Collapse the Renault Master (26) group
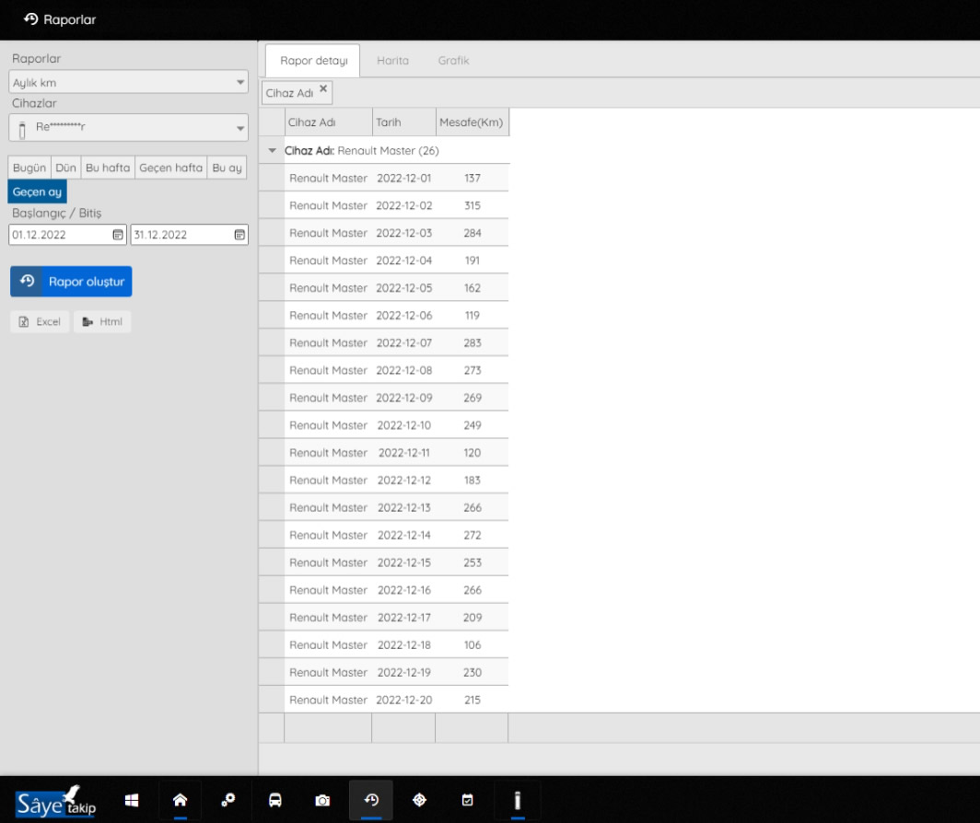This screenshot has width=980, height=823. (x=272, y=150)
